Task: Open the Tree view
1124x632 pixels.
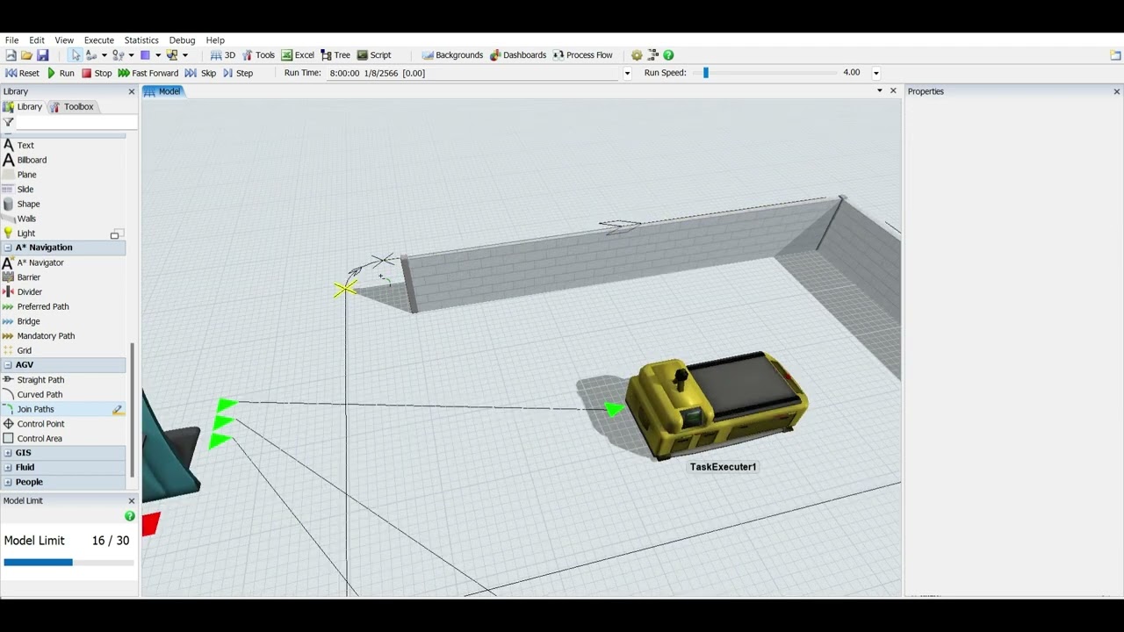Action: click(335, 55)
